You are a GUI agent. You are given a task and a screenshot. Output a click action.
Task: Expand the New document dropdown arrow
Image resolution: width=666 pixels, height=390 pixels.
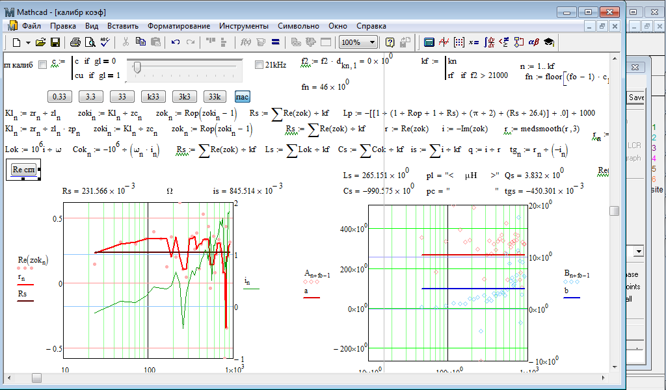point(28,42)
